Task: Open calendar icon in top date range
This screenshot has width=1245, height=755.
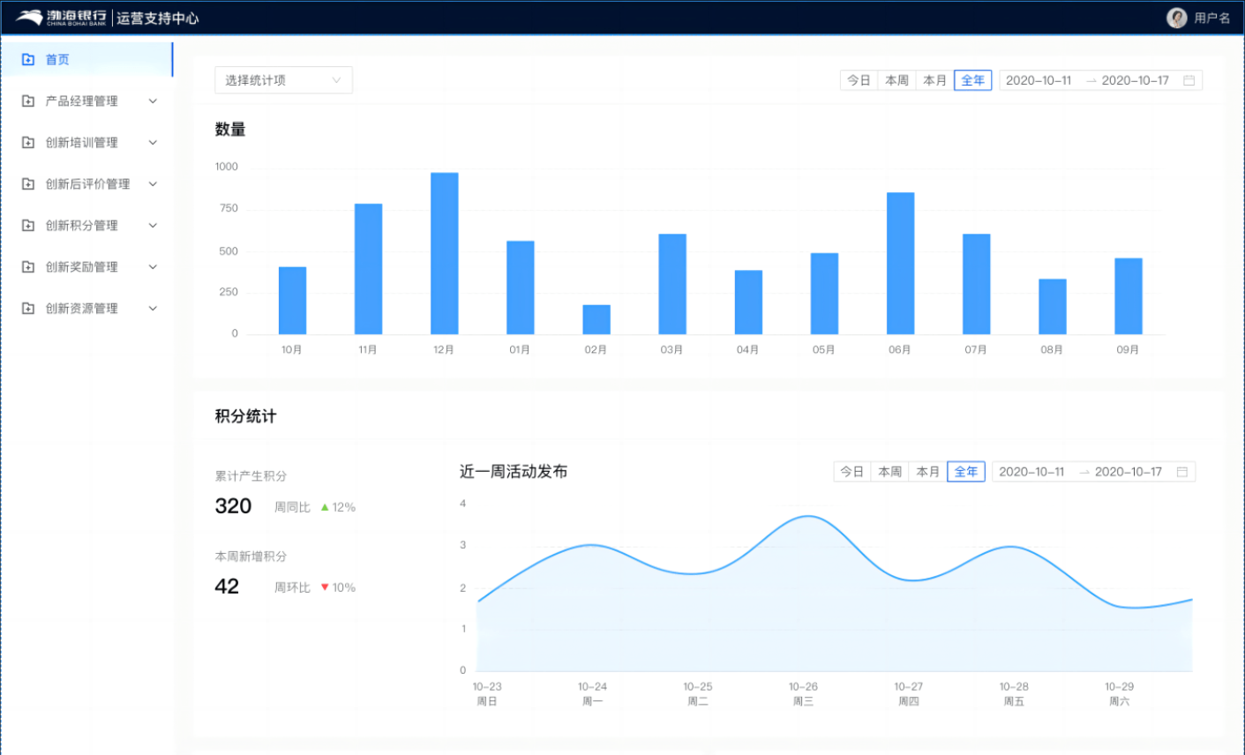Action: 1189,80
